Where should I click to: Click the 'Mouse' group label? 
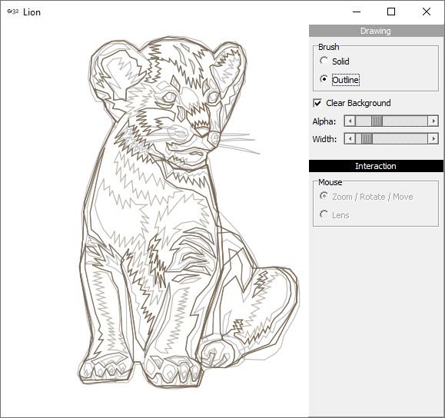coord(330,182)
